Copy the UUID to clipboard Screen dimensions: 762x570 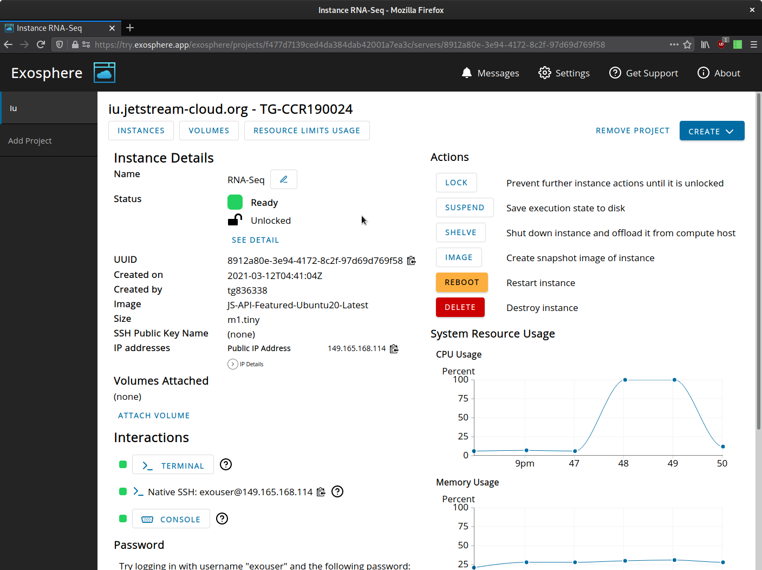(412, 261)
